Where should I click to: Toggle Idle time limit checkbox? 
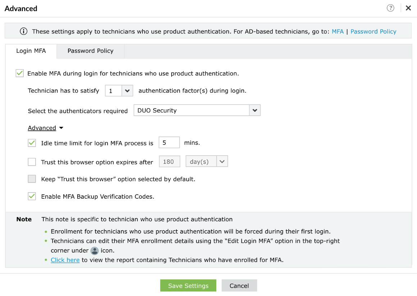click(32, 143)
